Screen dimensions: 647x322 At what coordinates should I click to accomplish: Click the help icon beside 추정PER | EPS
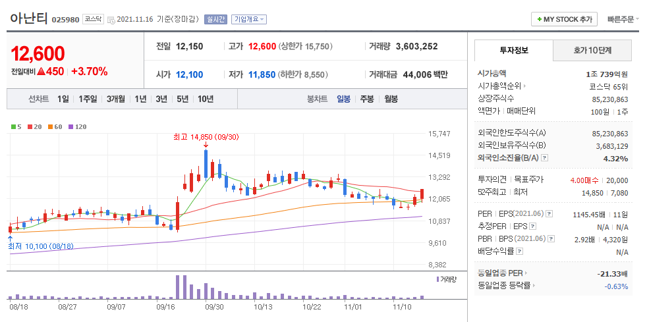pos(533,226)
